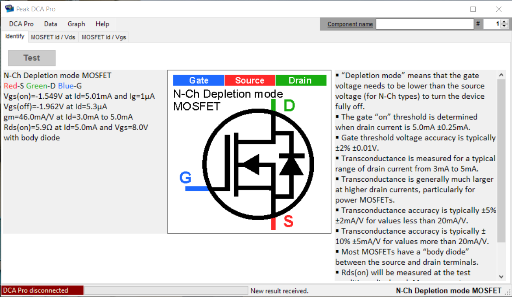The image size is (512, 297).
Task: Click the Rds(on)=5.9Ω result line
Action: (x=76, y=127)
